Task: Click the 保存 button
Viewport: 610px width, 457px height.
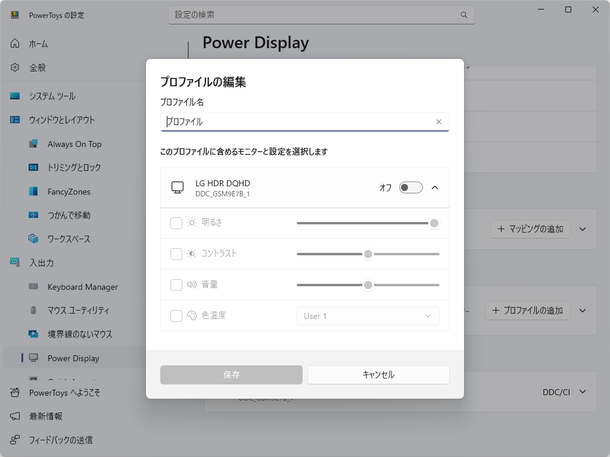Action: point(232,375)
